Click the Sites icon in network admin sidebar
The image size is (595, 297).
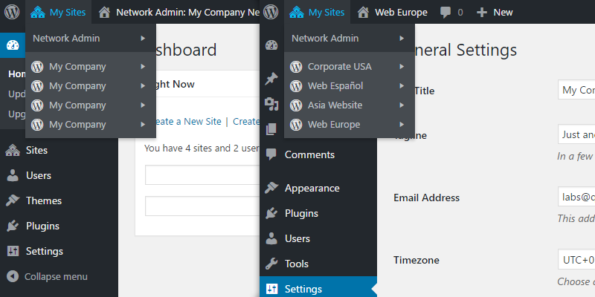click(13, 151)
